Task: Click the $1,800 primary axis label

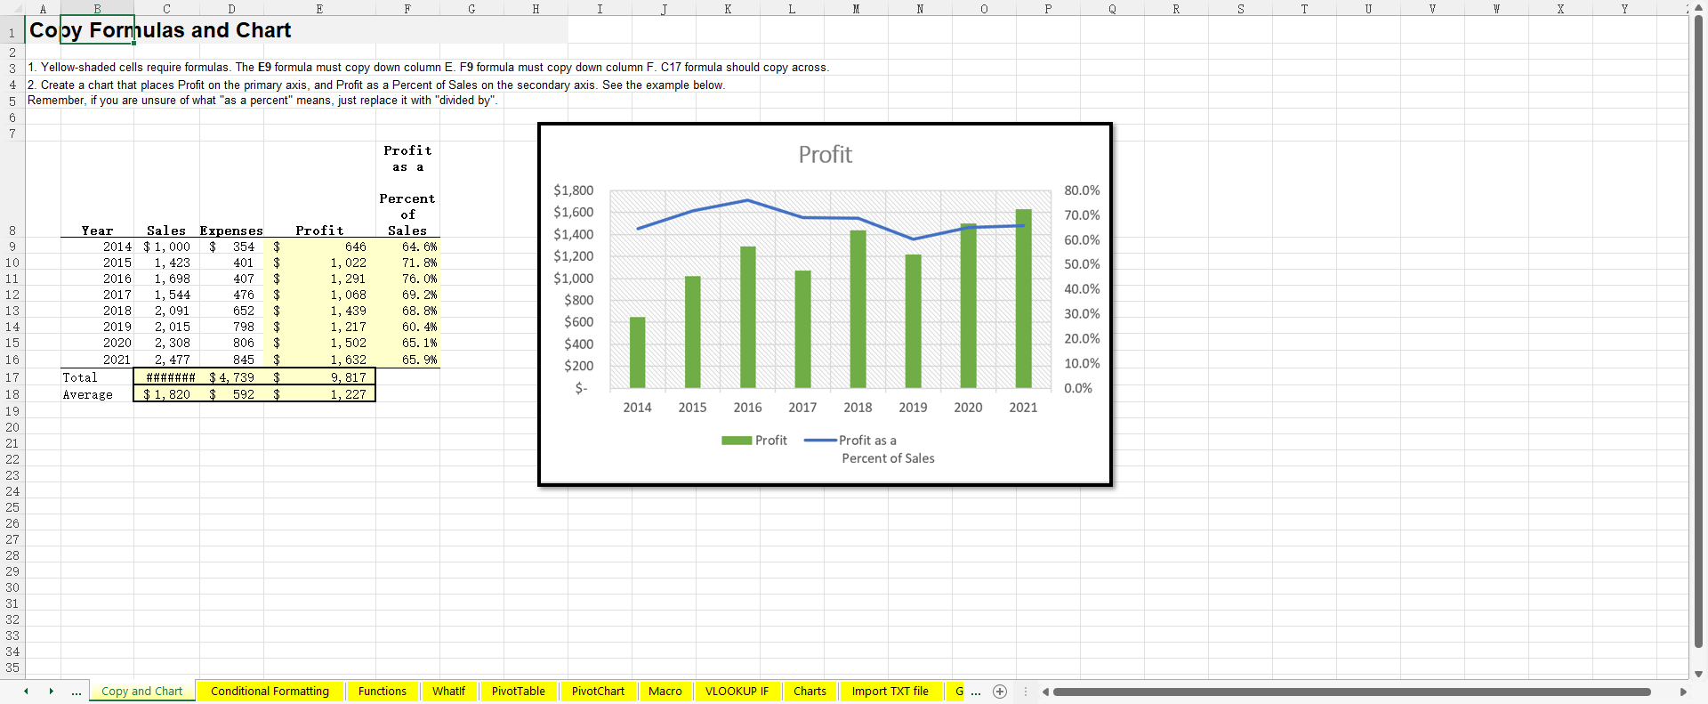Action: 574,190
